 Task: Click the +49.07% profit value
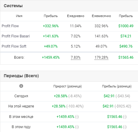tap(51, 46)
